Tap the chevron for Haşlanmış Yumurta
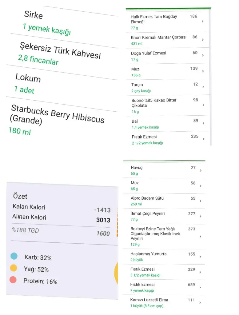Screen dimensions: 239x315 201,257
